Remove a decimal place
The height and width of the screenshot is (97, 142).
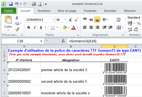136,29
